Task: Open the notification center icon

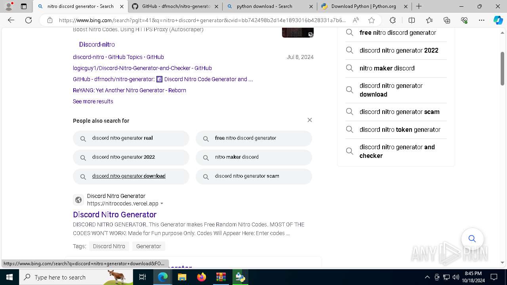Action: (494, 277)
